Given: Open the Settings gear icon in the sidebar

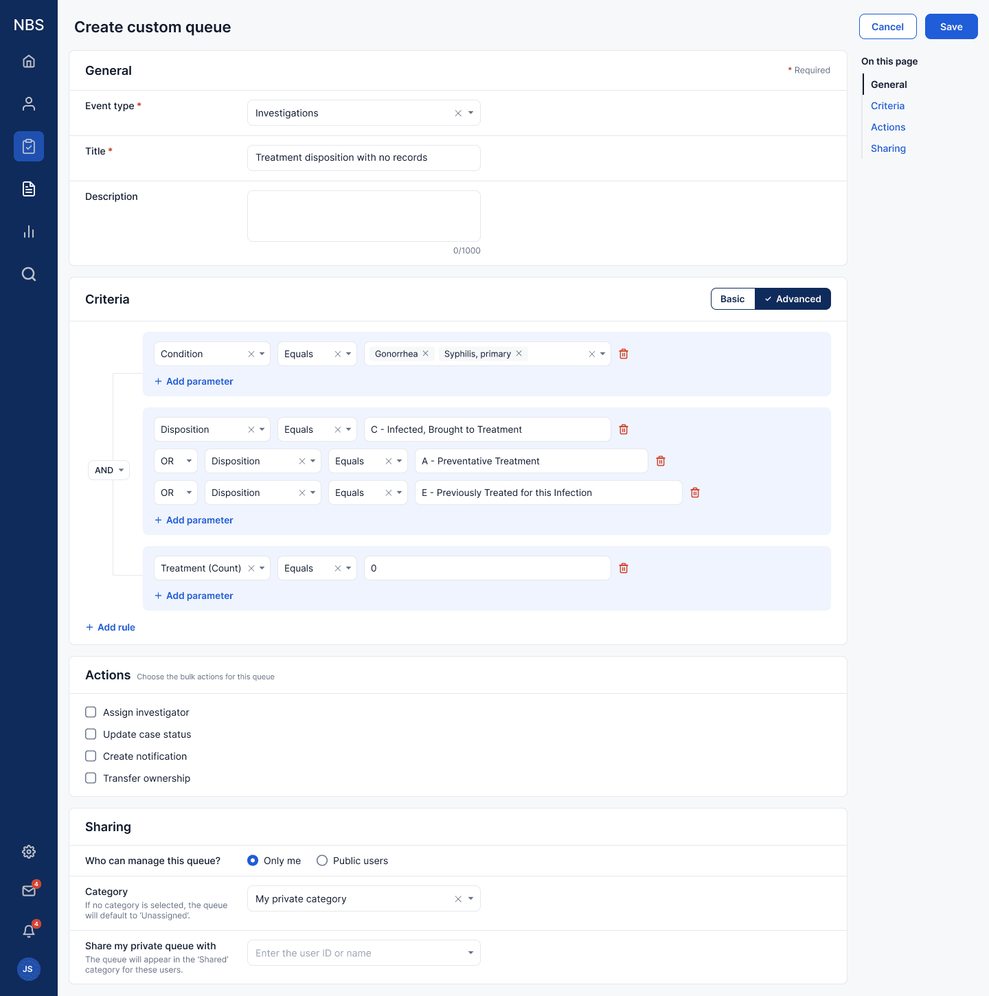Looking at the screenshot, I should pos(29,852).
